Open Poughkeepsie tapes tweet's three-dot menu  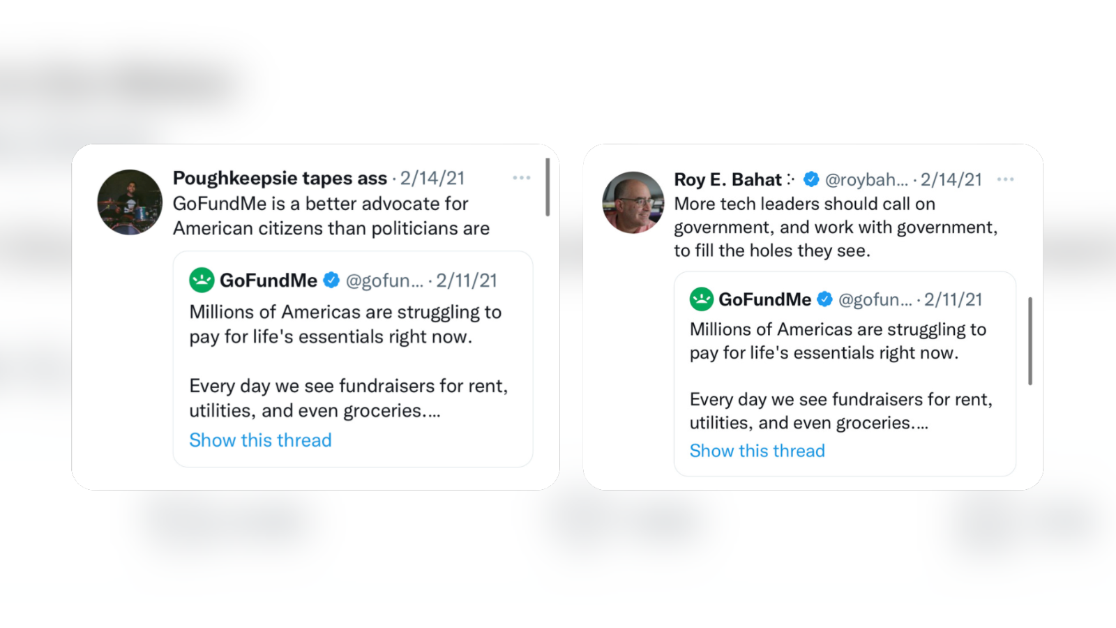point(521,178)
